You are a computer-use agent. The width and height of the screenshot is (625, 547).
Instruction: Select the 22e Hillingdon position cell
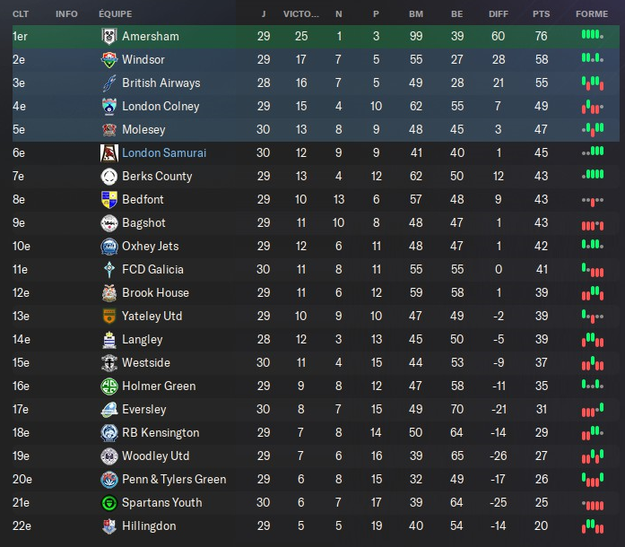tap(22, 526)
